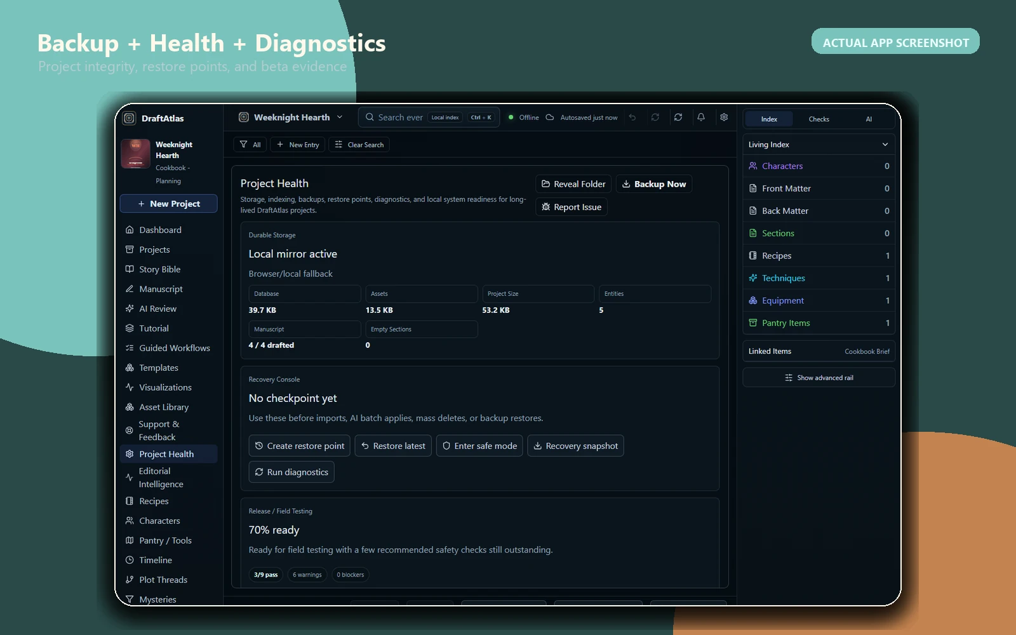Click the sync refresh icon beside the bell
Screen dimensions: 1016x635
[678, 117]
